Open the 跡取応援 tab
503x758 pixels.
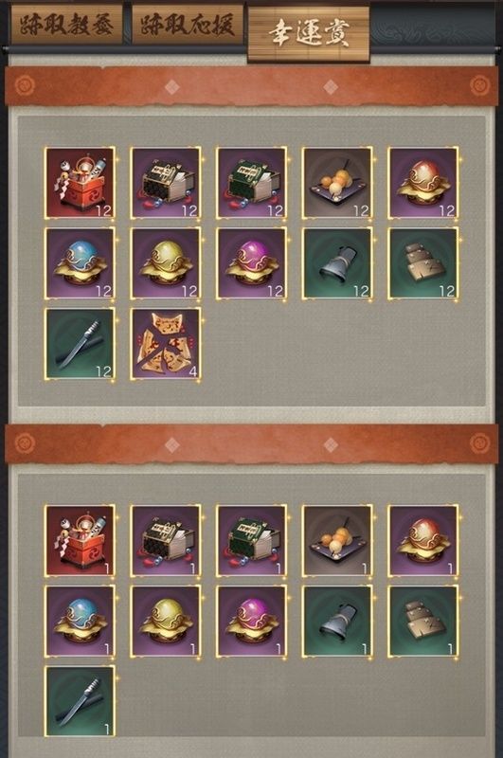188,25
